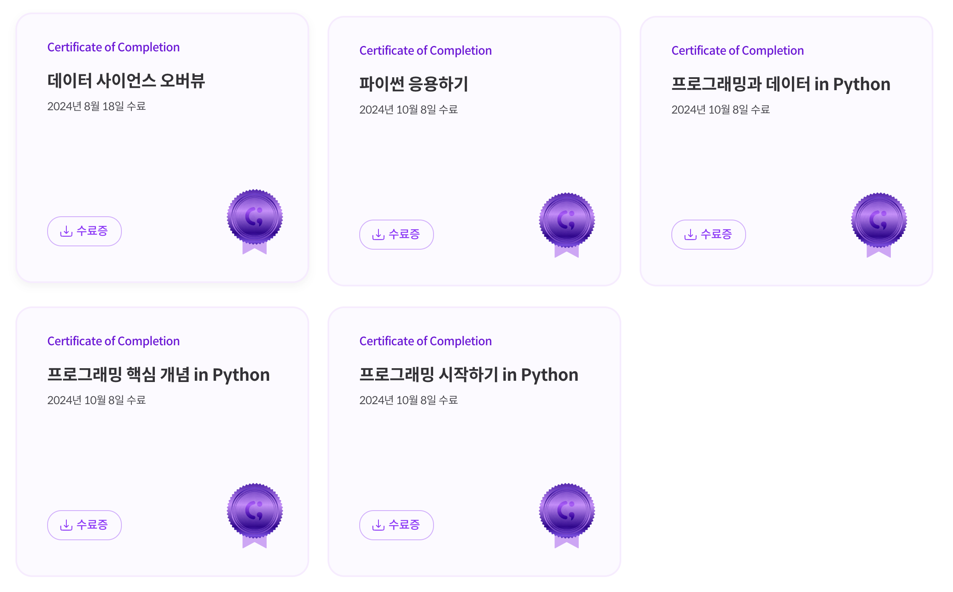Click download icon in 파이썬 응용하기 수료증 button
Viewport: 953px width, 592px height.
[x=378, y=235]
